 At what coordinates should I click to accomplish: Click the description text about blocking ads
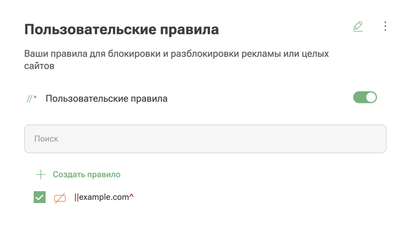tap(177, 60)
